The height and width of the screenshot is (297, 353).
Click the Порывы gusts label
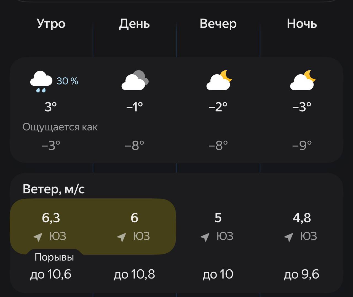(x=54, y=257)
